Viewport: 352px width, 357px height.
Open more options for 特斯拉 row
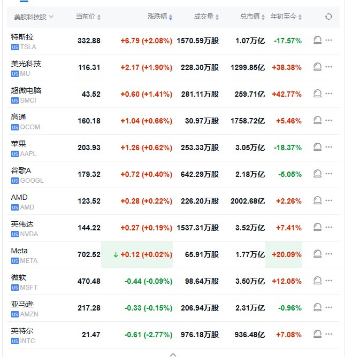point(328,40)
